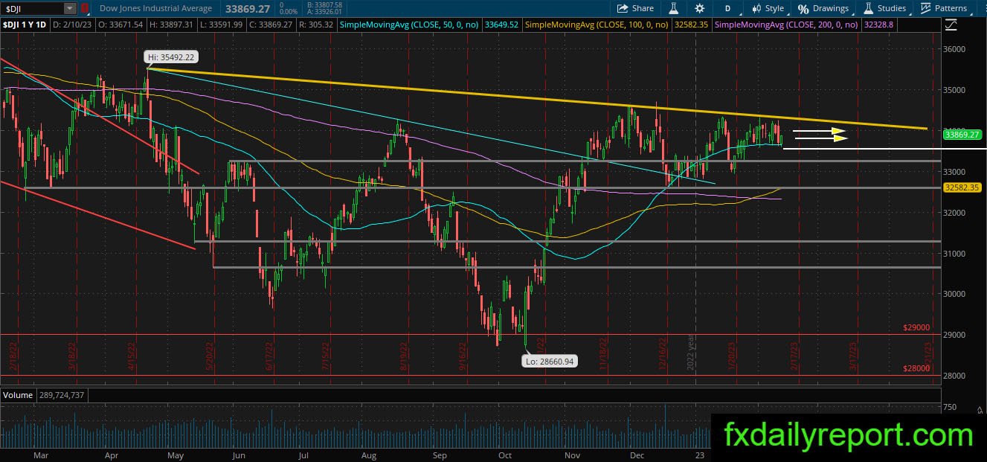Open the Share chart menu
Viewport: 987px width, 462px height.
(634, 8)
